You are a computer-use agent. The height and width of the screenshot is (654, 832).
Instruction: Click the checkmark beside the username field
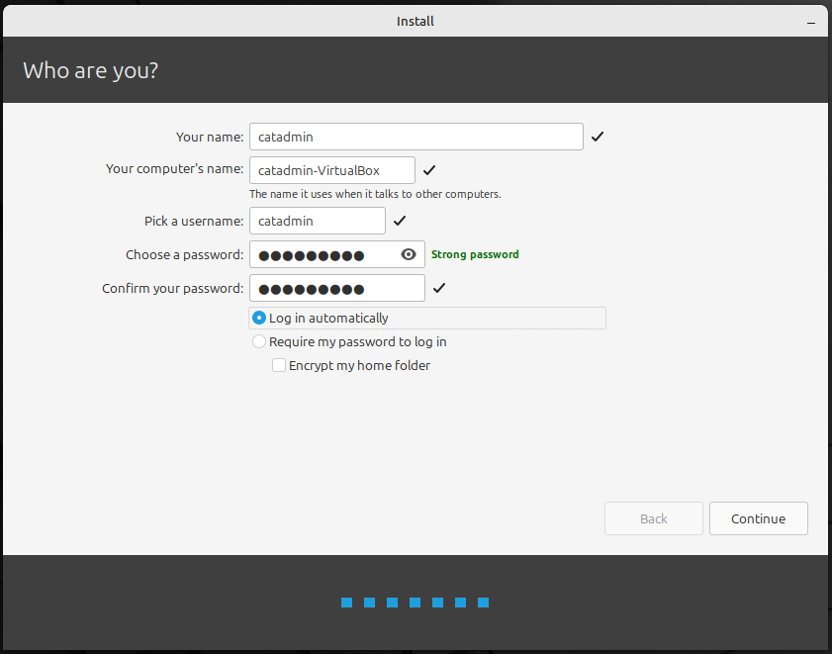coord(400,221)
